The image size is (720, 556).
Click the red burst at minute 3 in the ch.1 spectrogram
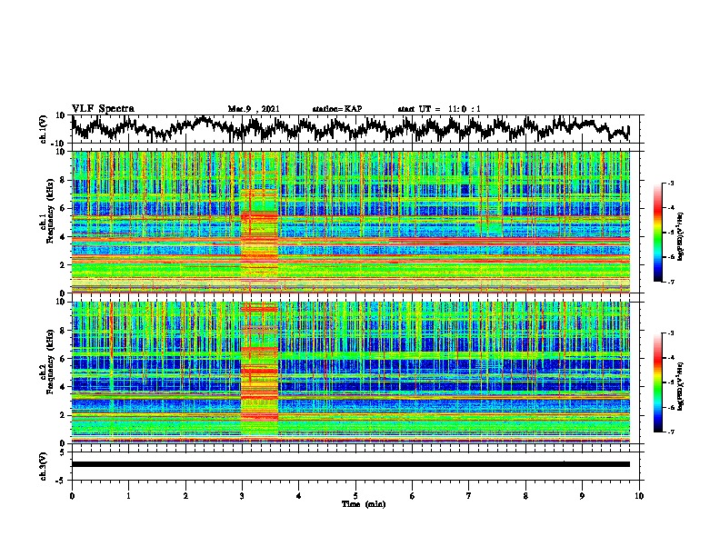pyautogui.click(x=259, y=222)
